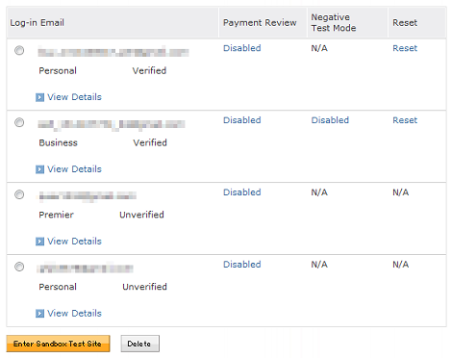
Task: Click arrow icon in Premier account row
Action: pyautogui.click(x=39, y=242)
